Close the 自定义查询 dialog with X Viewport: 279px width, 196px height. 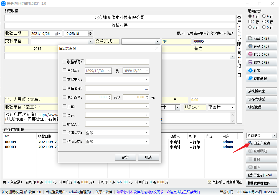point(157,48)
